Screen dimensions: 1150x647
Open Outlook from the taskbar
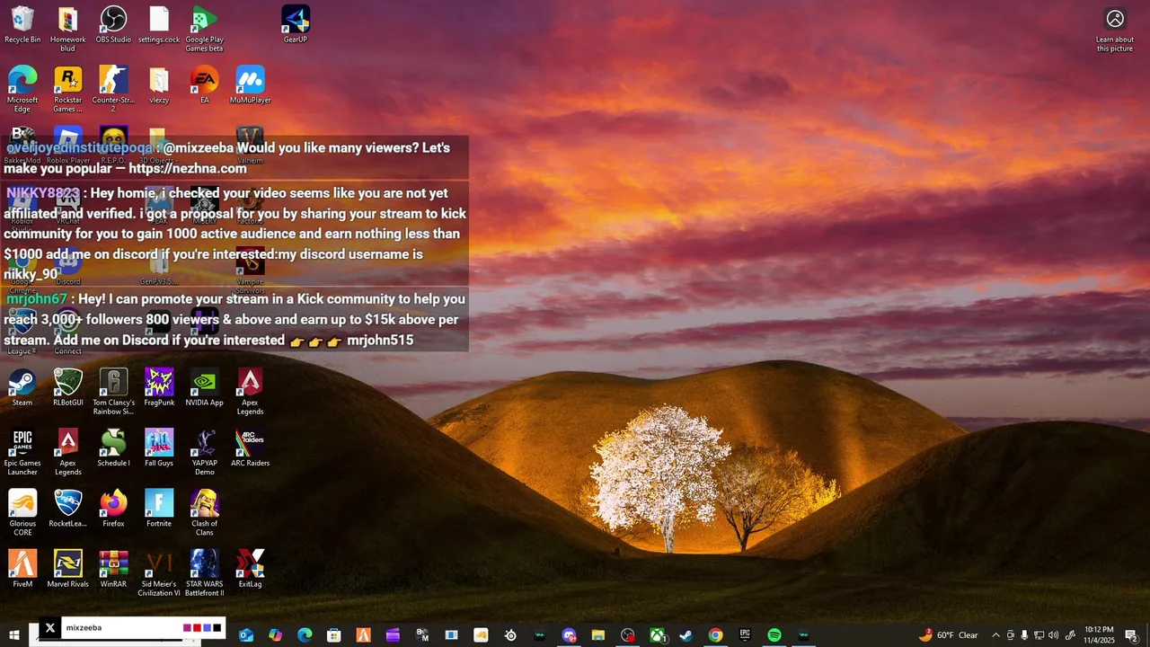tap(246, 635)
